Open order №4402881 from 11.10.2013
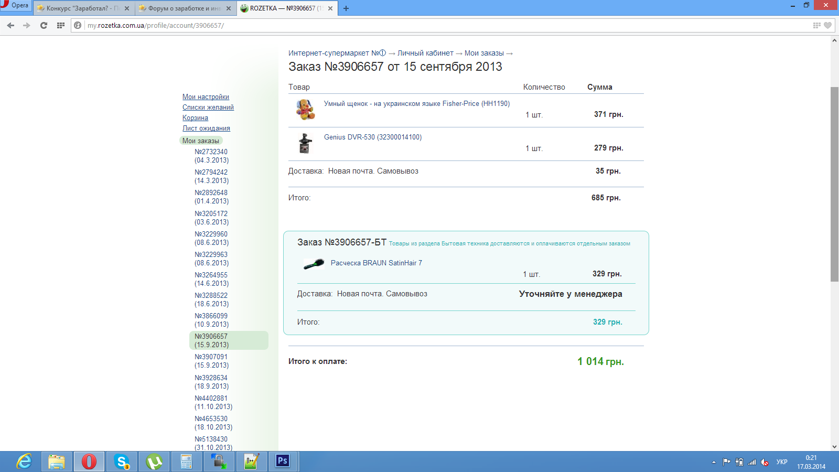This screenshot has width=839, height=472. pyautogui.click(x=213, y=403)
